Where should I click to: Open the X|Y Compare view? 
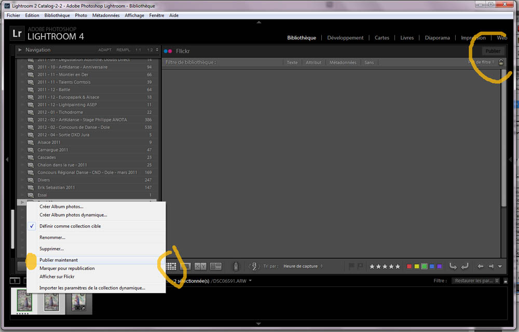click(x=200, y=266)
